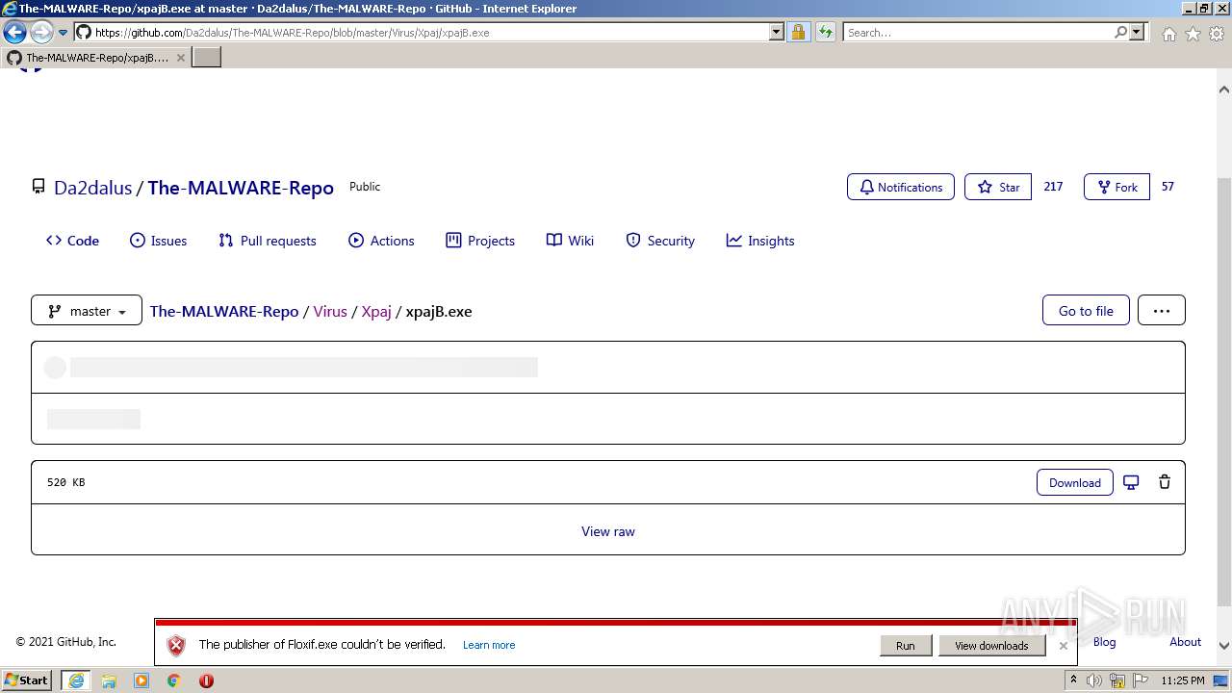The height and width of the screenshot is (693, 1232).
Task: Click Run in the download notification
Action: pyautogui.click(x=906, y=645)
